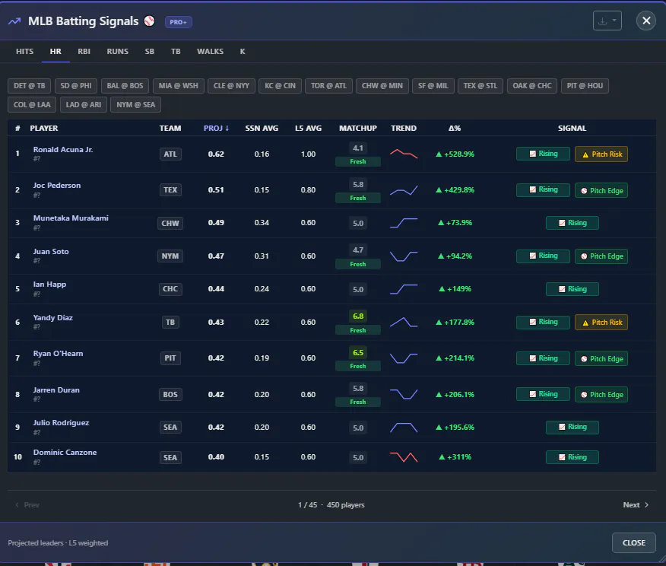The height and width of the screenshot is (566, 666).
Task: Click Julio Rodriguez's Rising badge
Action: [x=572, y=427]
